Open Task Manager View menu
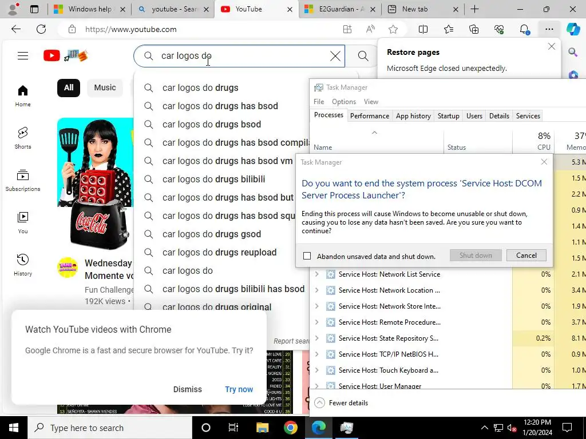The image size is (586, 439). coord(371,102)
